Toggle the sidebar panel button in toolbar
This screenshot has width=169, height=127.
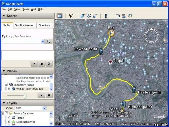coord(60,16)
